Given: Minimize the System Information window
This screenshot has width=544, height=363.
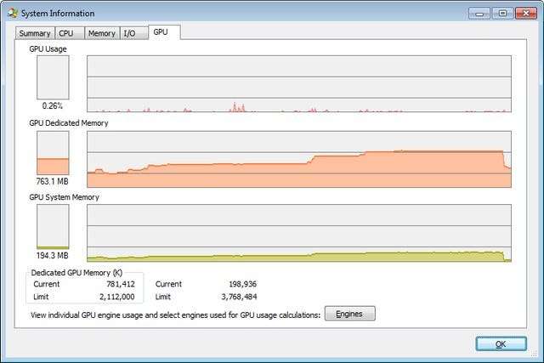Looking at the screenshot, I should click(x=480, y=13).
